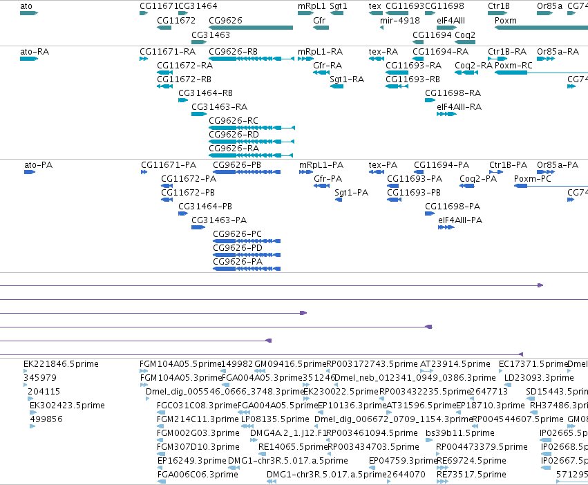The width and height of the screenshot is (588, 485).
Task: Select the CG9626-RA transcript label
Action: click(x=234, y=148)
